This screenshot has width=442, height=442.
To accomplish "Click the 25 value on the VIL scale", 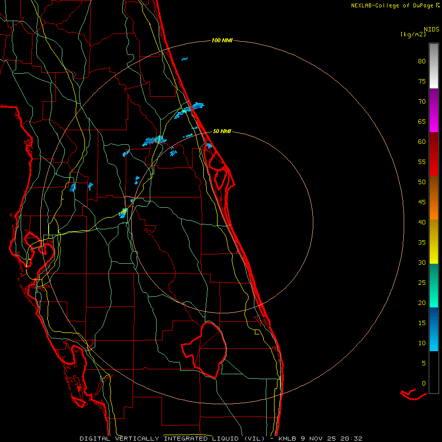I will point(422,283).
